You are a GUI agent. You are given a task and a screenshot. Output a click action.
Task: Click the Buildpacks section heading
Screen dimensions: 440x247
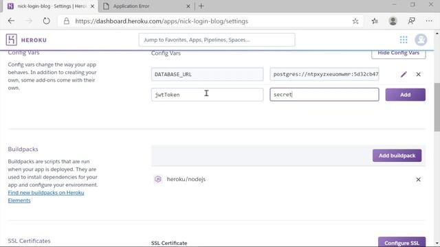[x=23, y=150]
